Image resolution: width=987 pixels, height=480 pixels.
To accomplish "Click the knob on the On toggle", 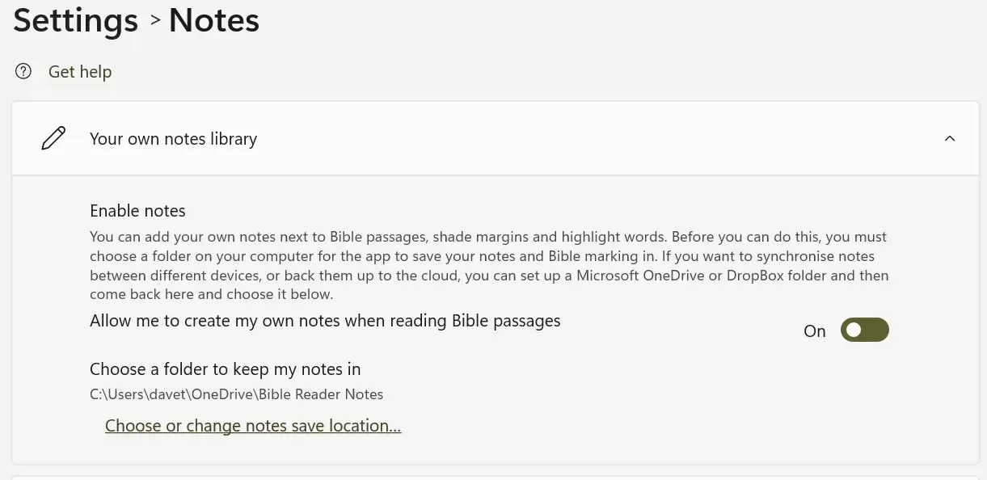I will [854, 330].
